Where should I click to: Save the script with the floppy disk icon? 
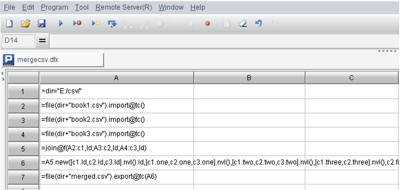click(x=41, y=24)
